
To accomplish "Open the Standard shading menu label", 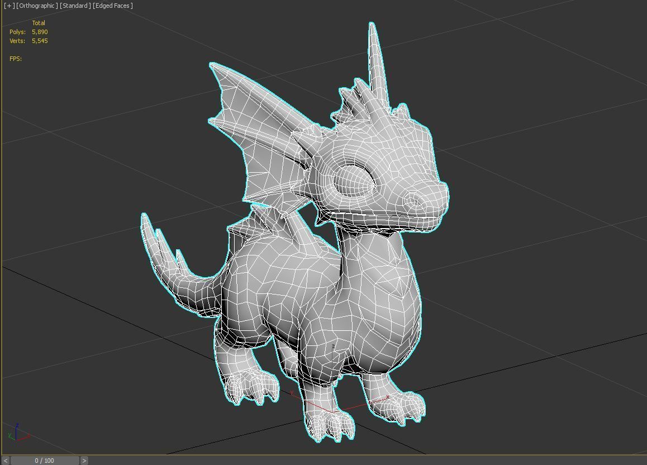I will [75, 6].
